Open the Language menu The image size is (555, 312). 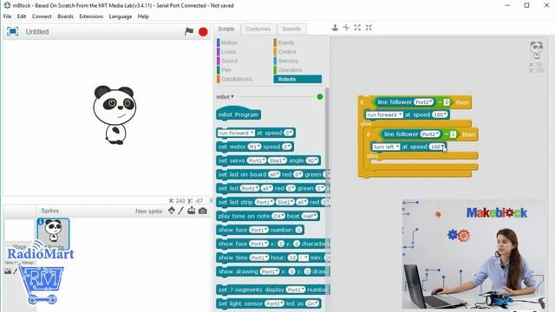(121, 16)
